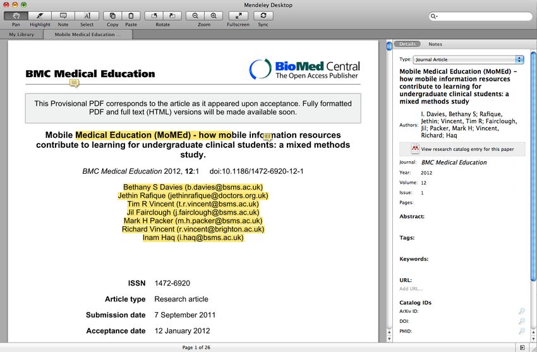Click ISSN value 1472-6920

tap(172, 283)
